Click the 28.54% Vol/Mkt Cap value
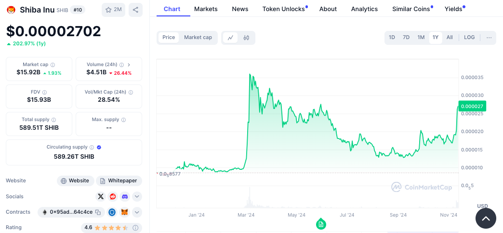Screen dimensions: 503x233 109,100
